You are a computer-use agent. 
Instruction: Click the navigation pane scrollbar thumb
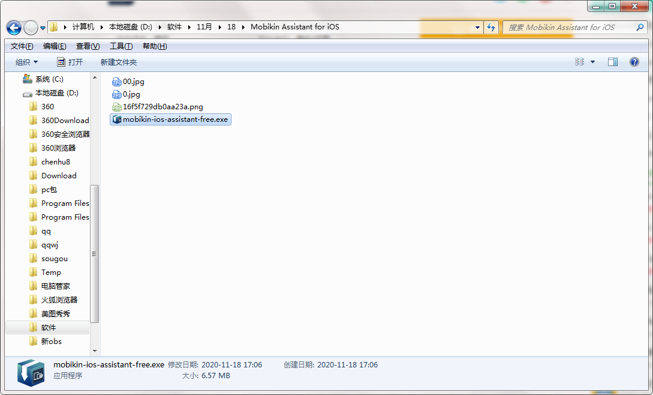95,253
